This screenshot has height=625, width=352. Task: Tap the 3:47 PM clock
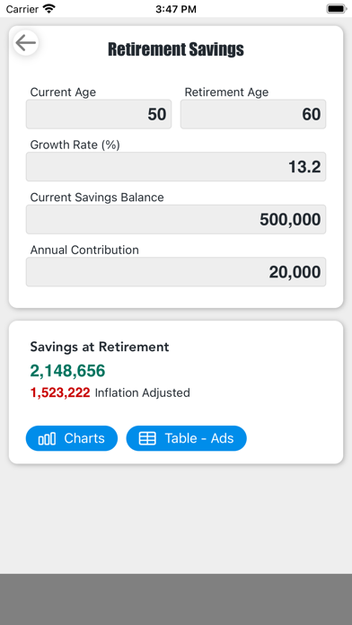coord(176,9)
